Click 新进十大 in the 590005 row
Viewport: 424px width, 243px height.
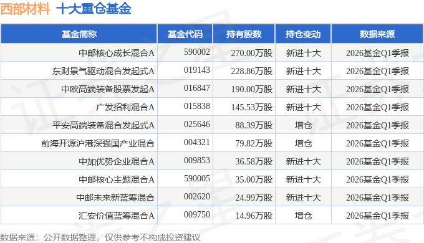(304, 179)
